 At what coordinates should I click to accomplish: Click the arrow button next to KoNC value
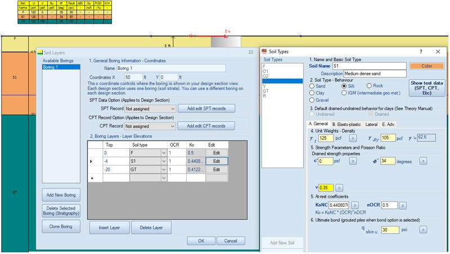tap(355, 205)
